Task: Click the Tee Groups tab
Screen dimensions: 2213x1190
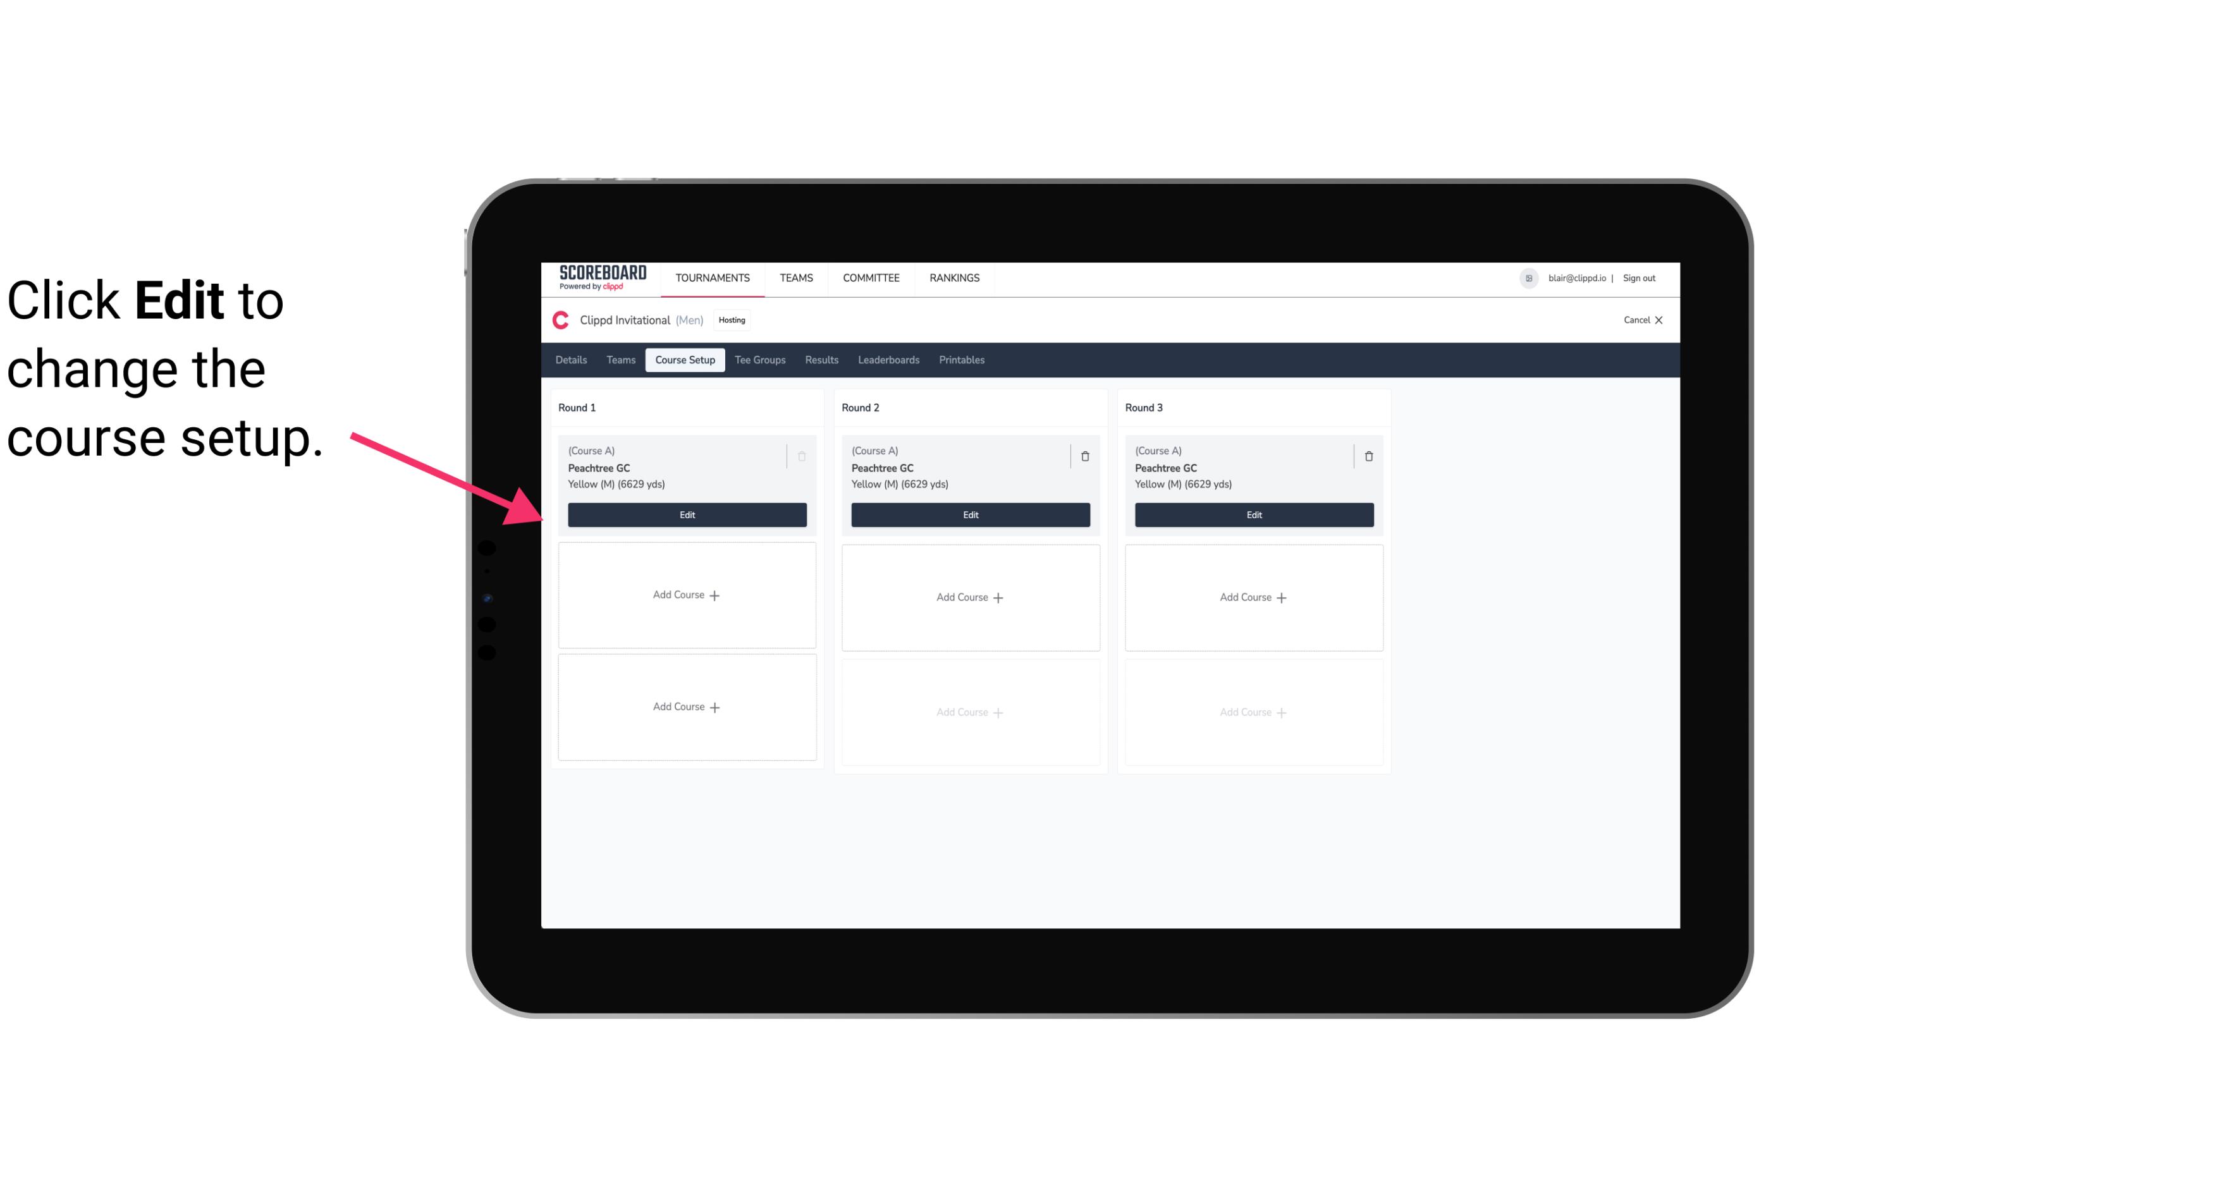Action: [759, 359]
